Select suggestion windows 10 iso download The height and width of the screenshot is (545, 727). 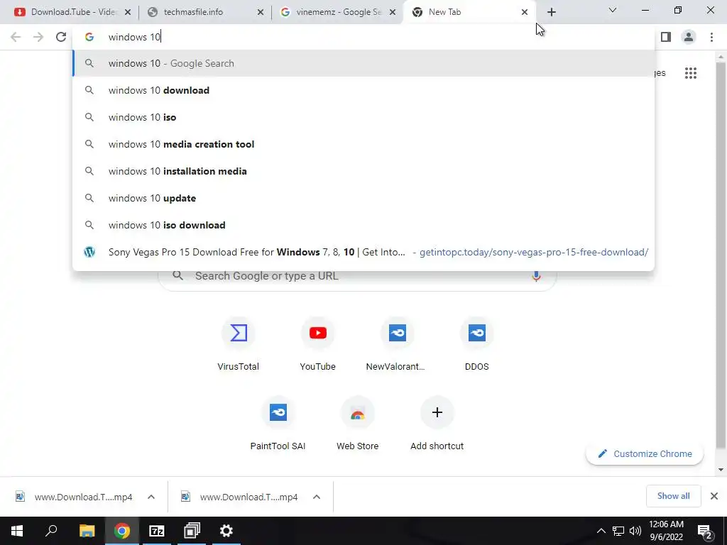[x=363, y=225]
